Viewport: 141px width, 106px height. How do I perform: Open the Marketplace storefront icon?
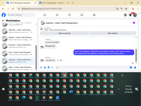82,15
